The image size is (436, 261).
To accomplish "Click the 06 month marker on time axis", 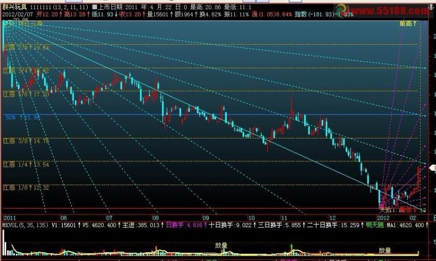I will point(63,218).
